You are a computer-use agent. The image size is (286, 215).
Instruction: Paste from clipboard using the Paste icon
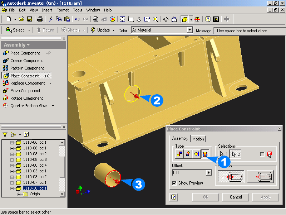(x=67, y=19)
